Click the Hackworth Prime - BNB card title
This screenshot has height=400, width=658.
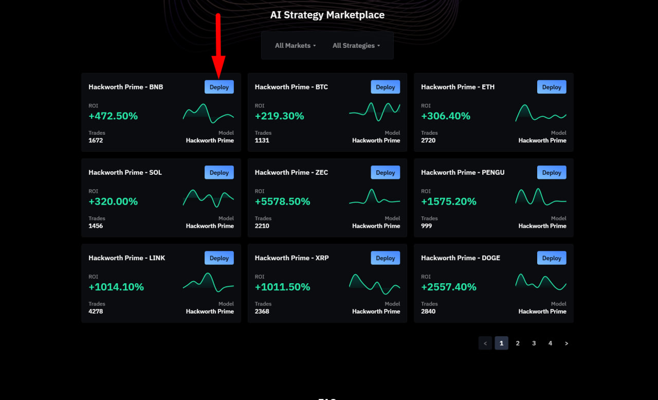click(x=125, y=87)
